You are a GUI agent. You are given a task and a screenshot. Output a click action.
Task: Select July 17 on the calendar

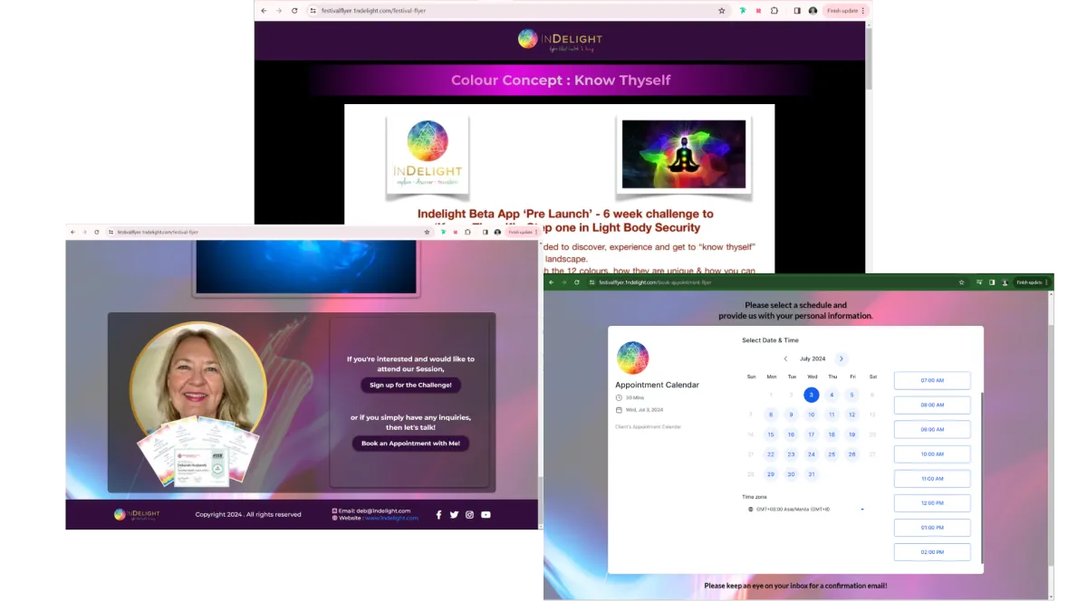pos(812,434)
